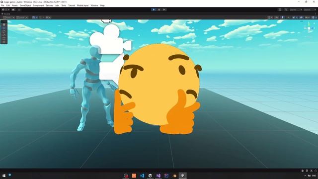This screenshot has height=179, width=318.
Task: Select the Rect tool
Action: pyautogui.click(x=4, y=38)
